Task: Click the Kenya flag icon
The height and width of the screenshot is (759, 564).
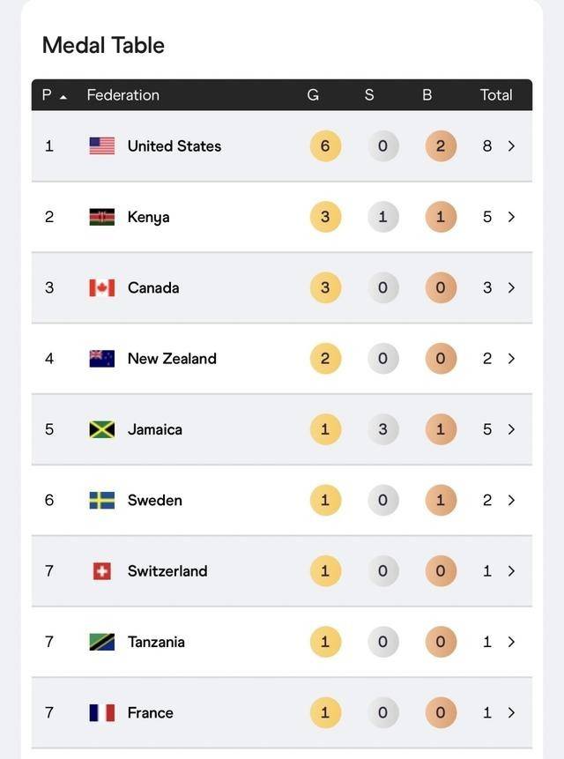Action: tap(102, 217)
